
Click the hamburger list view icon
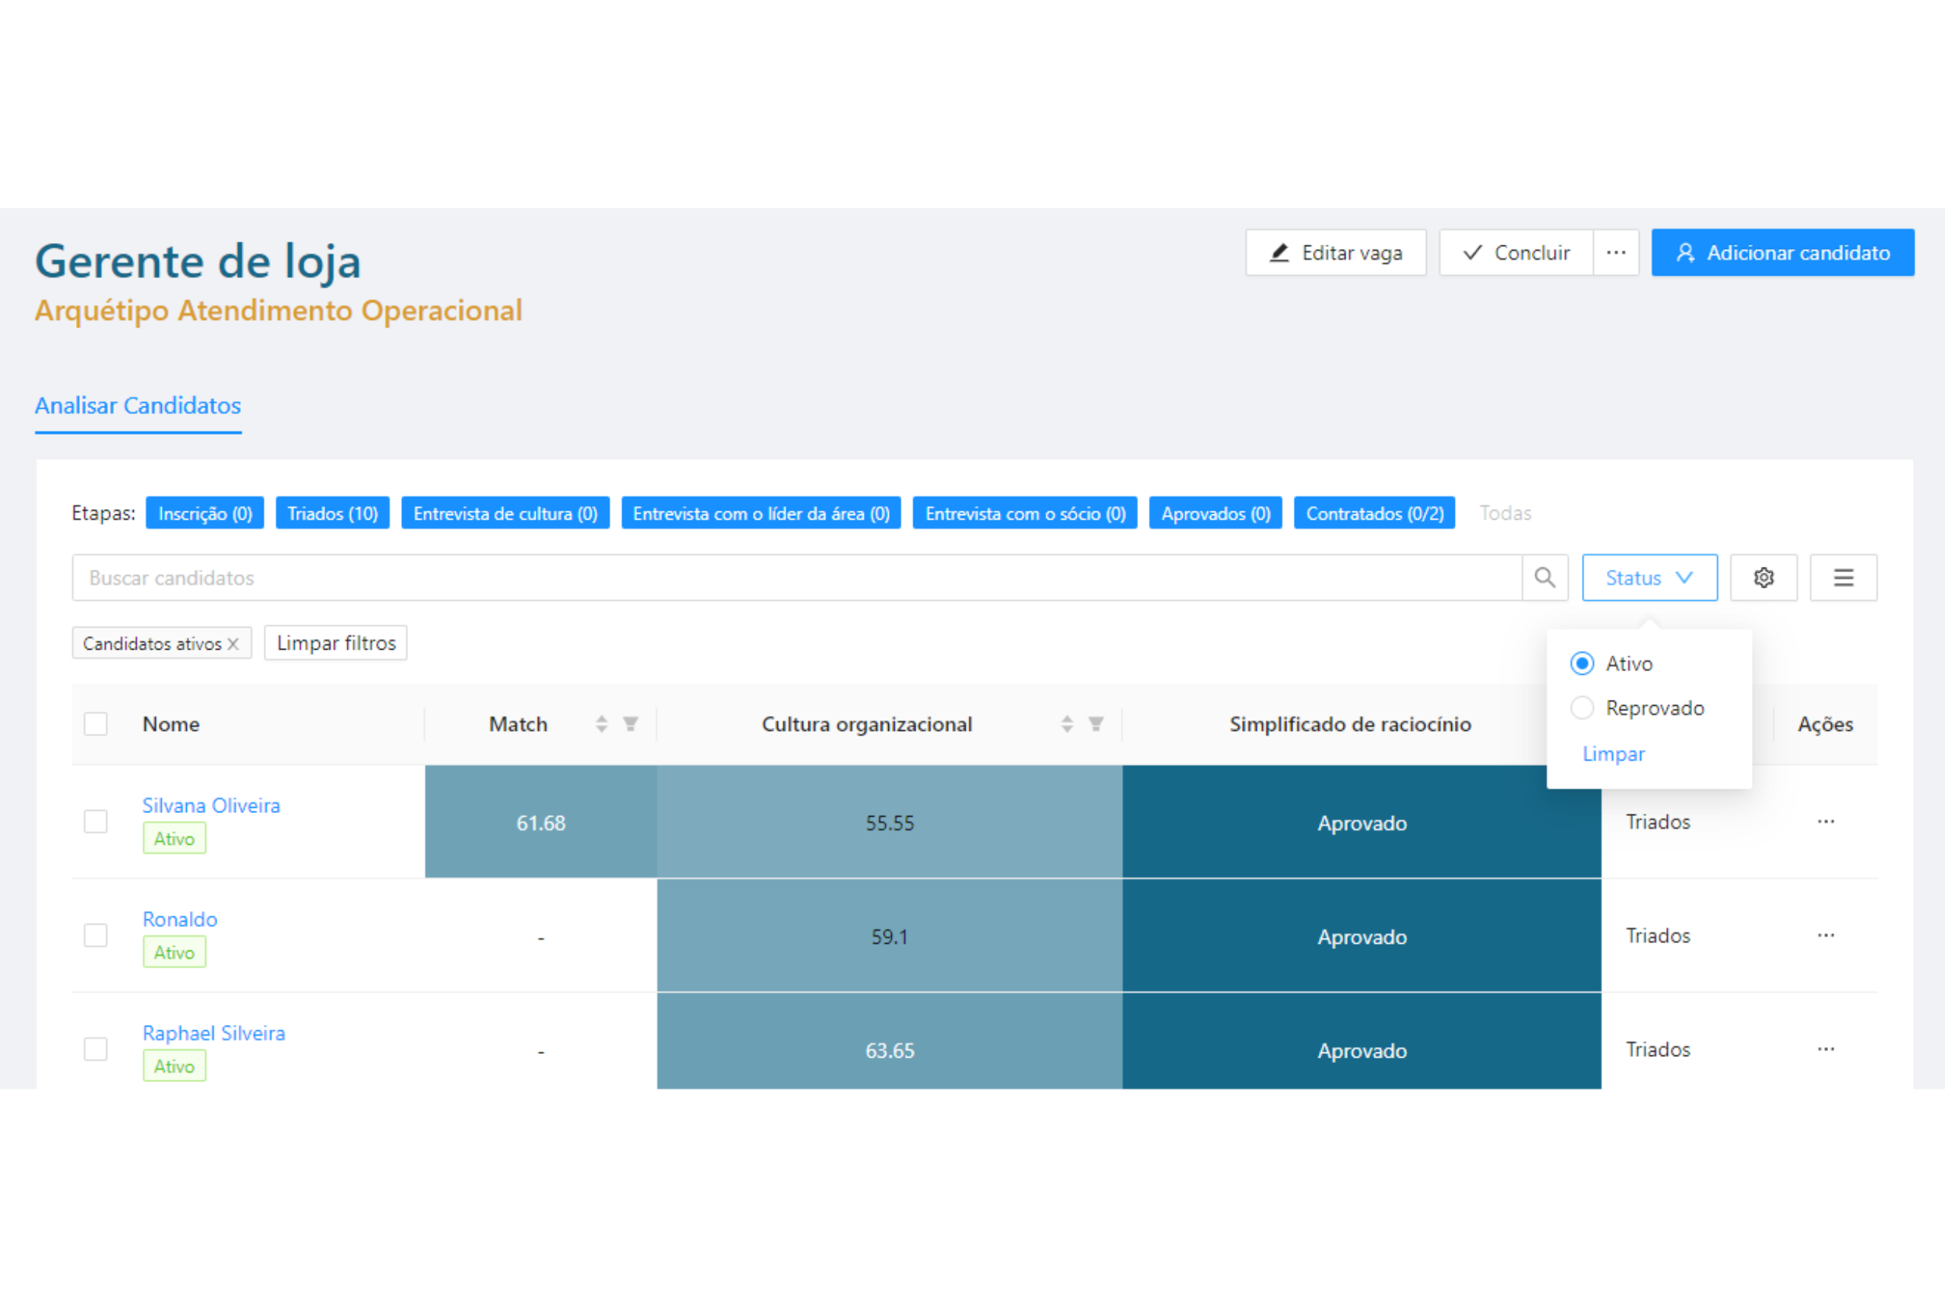coord(1842,577)
